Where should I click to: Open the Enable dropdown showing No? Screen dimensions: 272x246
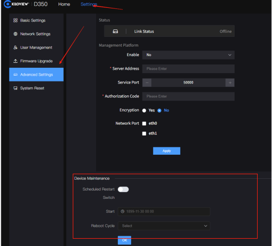tap(188, 55)
